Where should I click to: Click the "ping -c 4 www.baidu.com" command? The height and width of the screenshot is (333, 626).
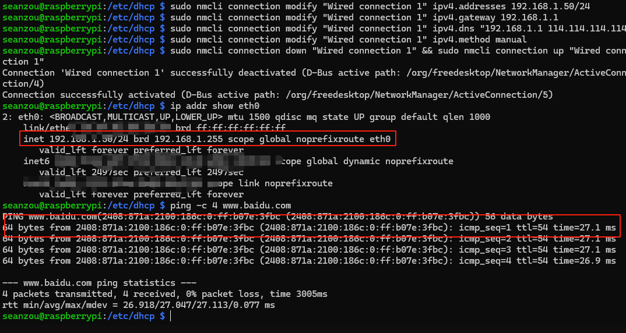[x=230, y=206]
